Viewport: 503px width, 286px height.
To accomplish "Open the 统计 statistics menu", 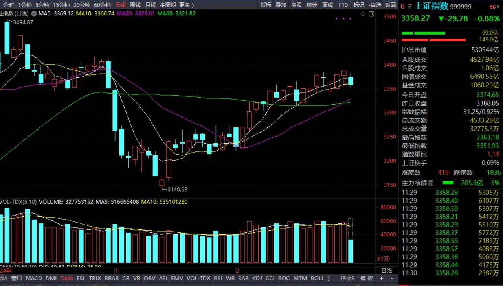I will pos(312,5).
